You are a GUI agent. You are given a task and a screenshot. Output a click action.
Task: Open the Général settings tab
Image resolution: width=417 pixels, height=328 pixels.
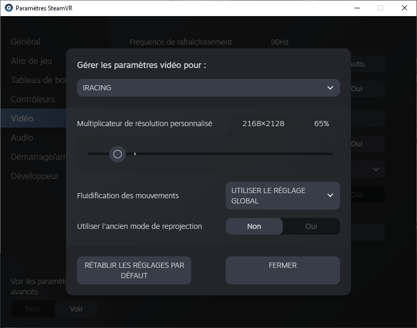pos(25,42)
